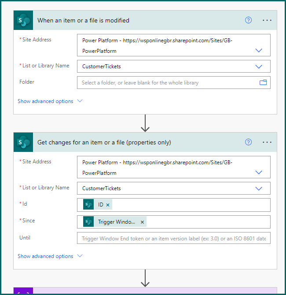Click the CustomerTickets value in Get changes card

tap(102, 188)
